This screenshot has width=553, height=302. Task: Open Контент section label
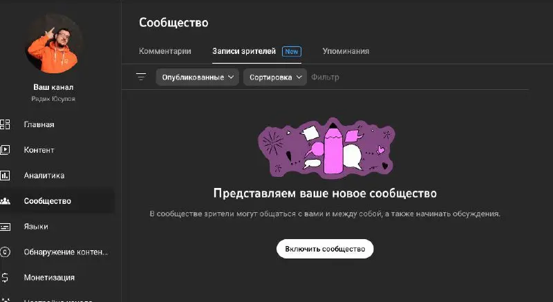click(39, 150)
